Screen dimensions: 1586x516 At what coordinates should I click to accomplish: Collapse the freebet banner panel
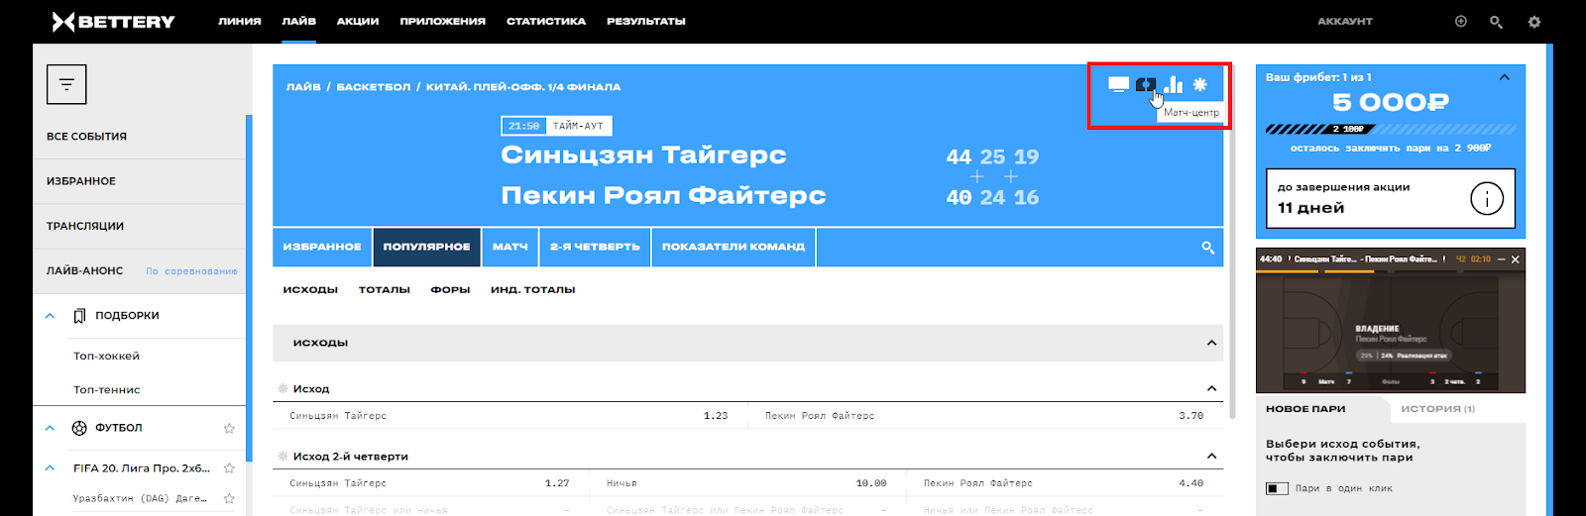click(x=1504, y=77)
